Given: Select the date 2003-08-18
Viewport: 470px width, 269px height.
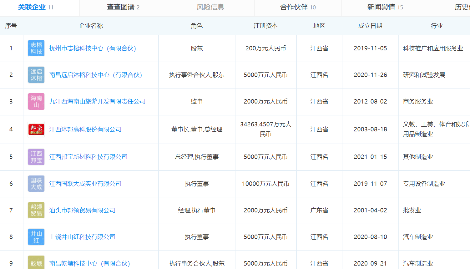Looking at the screenshot, I should pyautogui.click(x=370, y=129).
